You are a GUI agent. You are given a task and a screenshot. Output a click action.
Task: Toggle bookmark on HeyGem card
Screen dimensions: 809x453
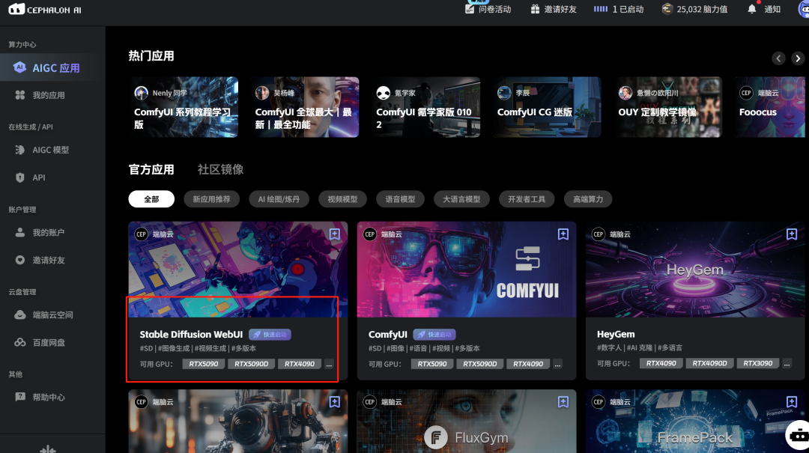[792, 234]
